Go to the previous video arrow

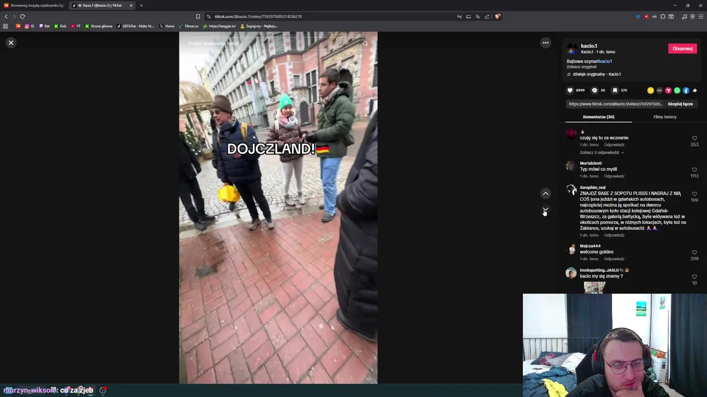[546, 194]
